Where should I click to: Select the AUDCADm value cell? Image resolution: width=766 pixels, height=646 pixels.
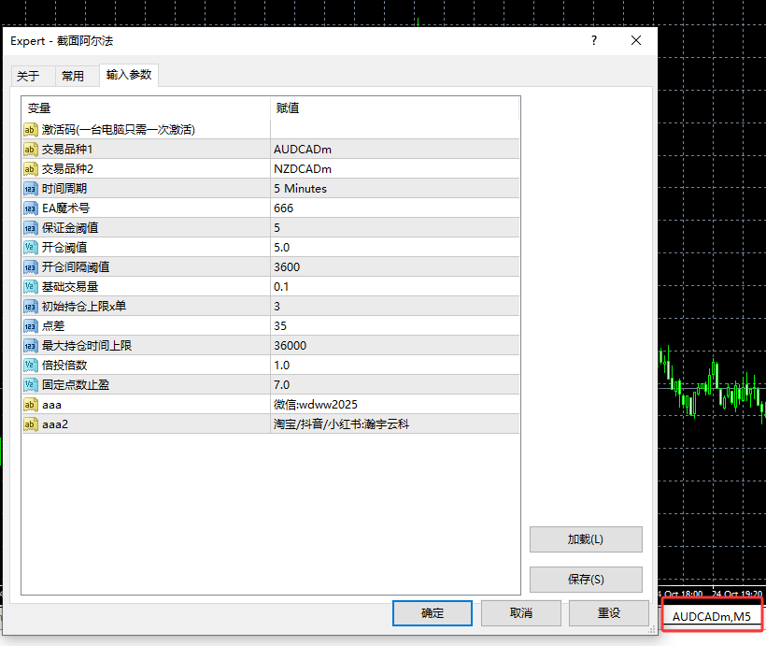click(395, 150)
